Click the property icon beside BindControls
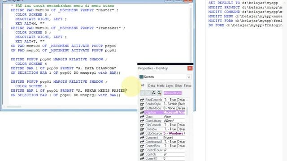This screenshot has width=287, height=161. (142, 100)
